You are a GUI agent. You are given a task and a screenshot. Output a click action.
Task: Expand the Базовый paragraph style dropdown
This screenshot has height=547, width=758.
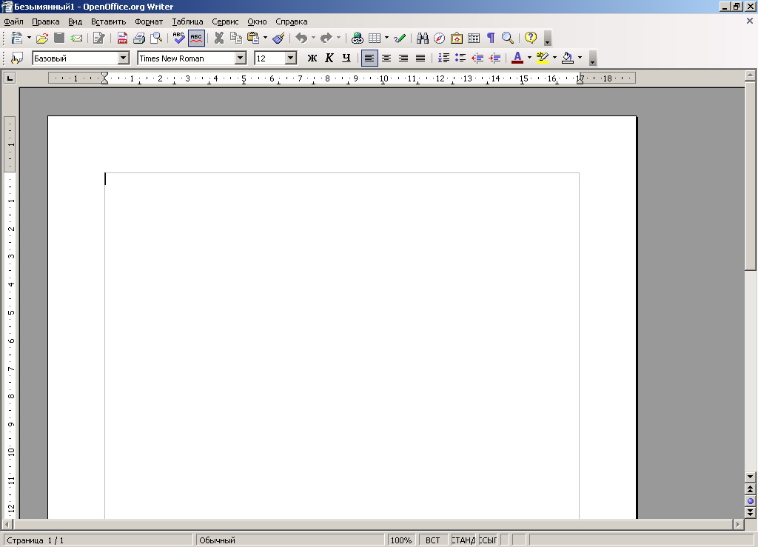(123, 58)
